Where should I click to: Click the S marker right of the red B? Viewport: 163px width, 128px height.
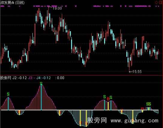tap(111, 97)
